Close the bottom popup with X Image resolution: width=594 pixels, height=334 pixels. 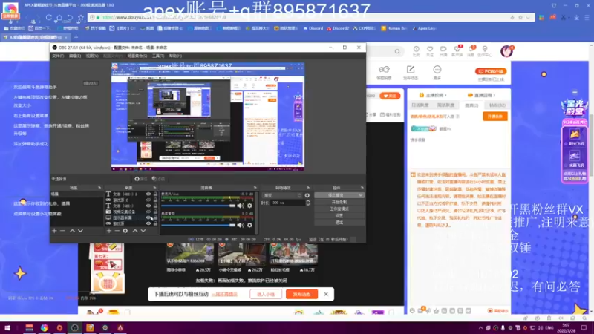pos(326,294)
